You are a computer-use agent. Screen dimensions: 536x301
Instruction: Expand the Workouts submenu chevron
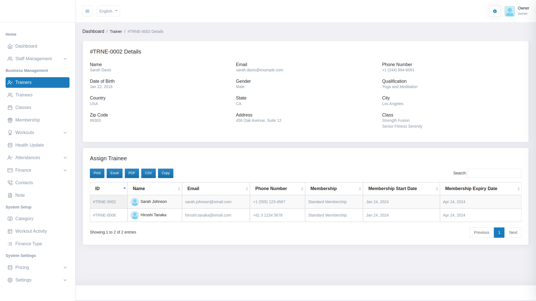tap(65, 133)
